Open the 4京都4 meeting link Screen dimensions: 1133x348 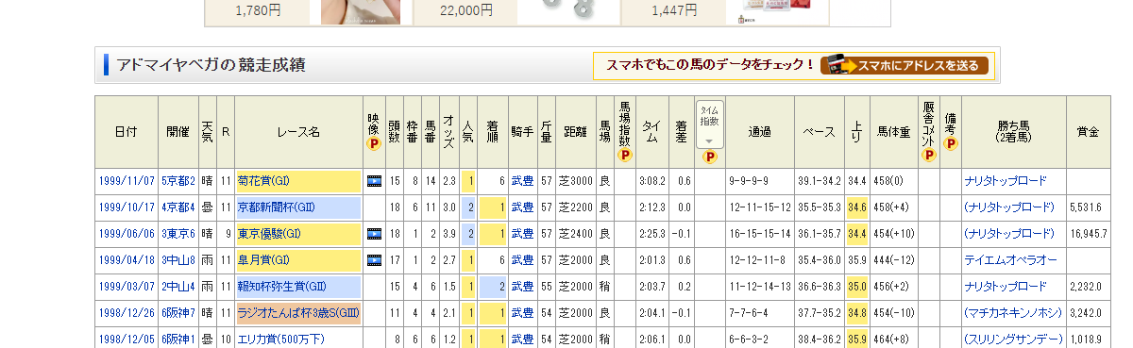[x=178, y=207]
